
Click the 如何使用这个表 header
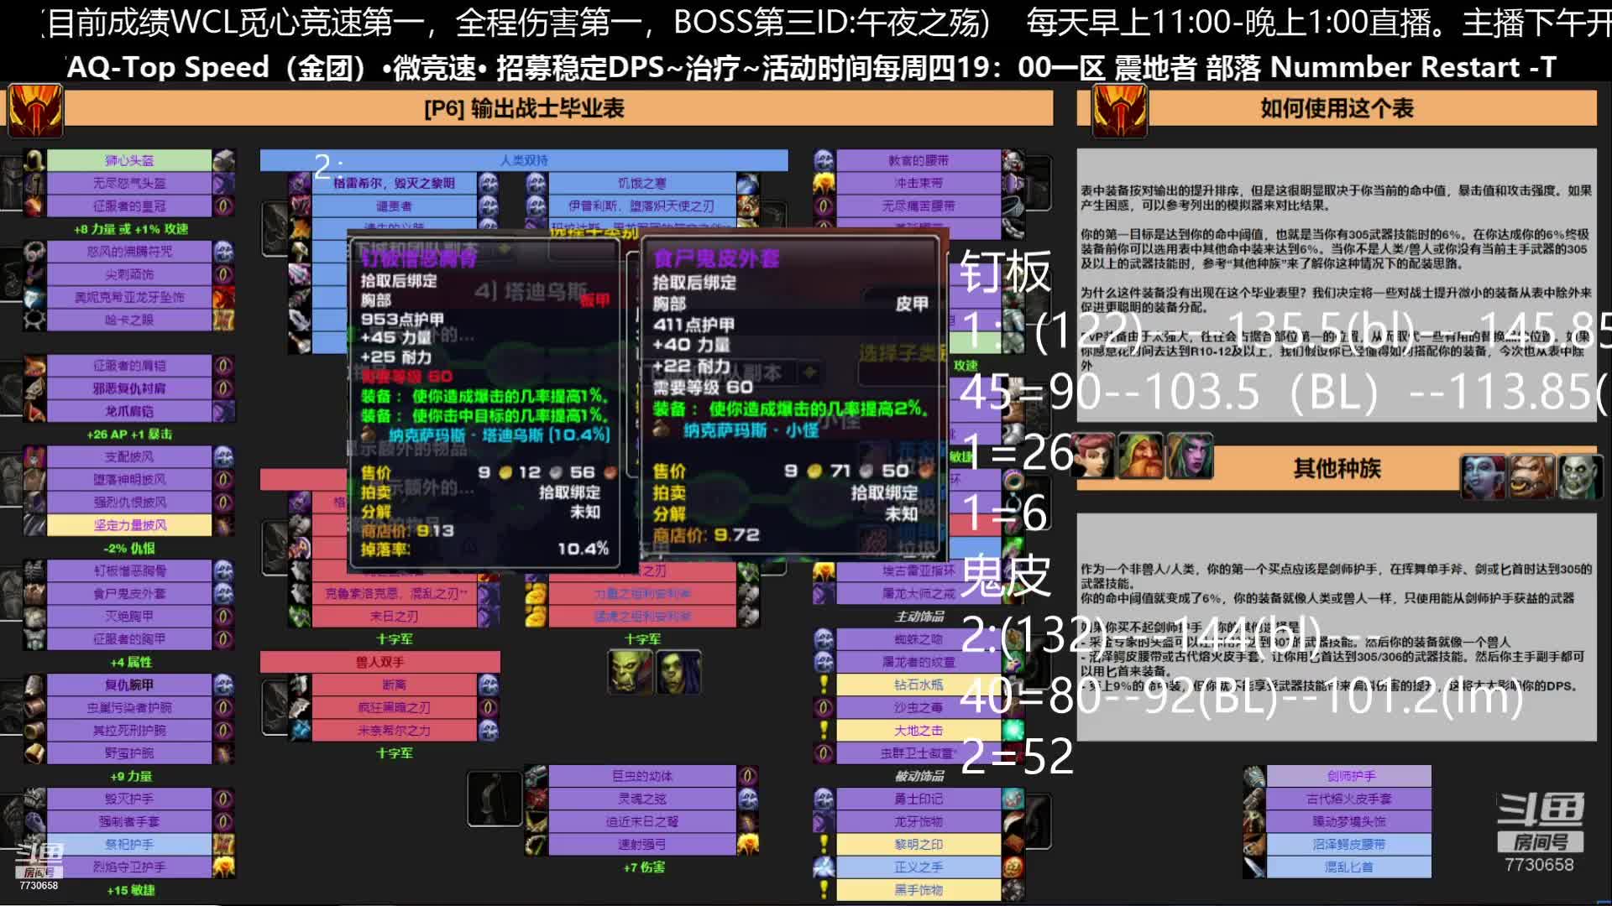click(1337, 109)
